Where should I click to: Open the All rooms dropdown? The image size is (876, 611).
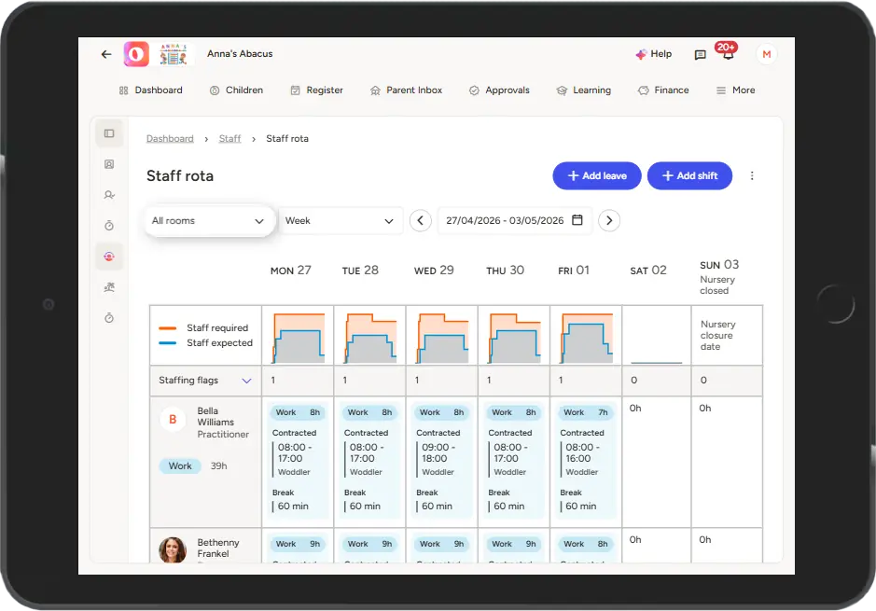[x=208, y=221]
